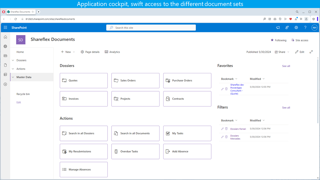Open My Resubmissions tile
The width and height of the screenshot is (320, 180).
pos(84,151)
